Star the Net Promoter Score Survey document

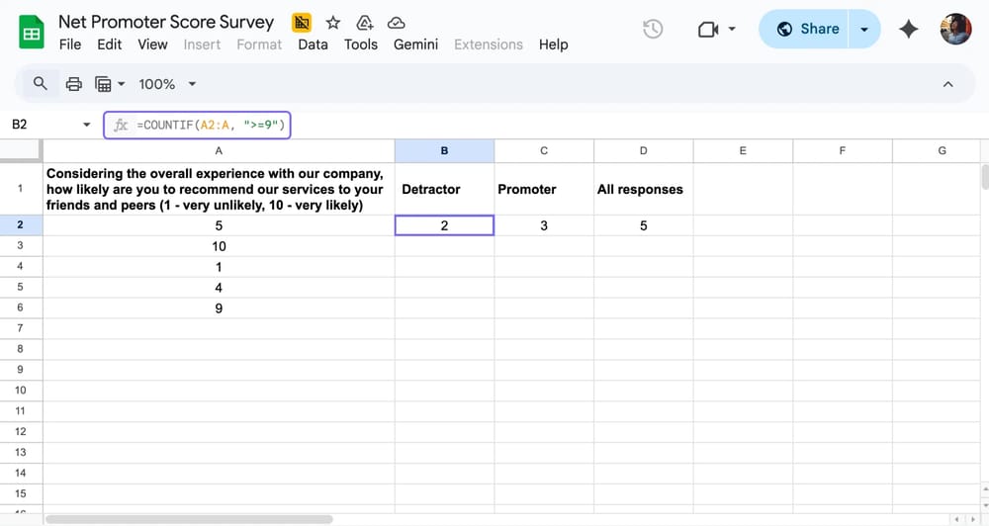pyautogui.click(x=333, y=23)
